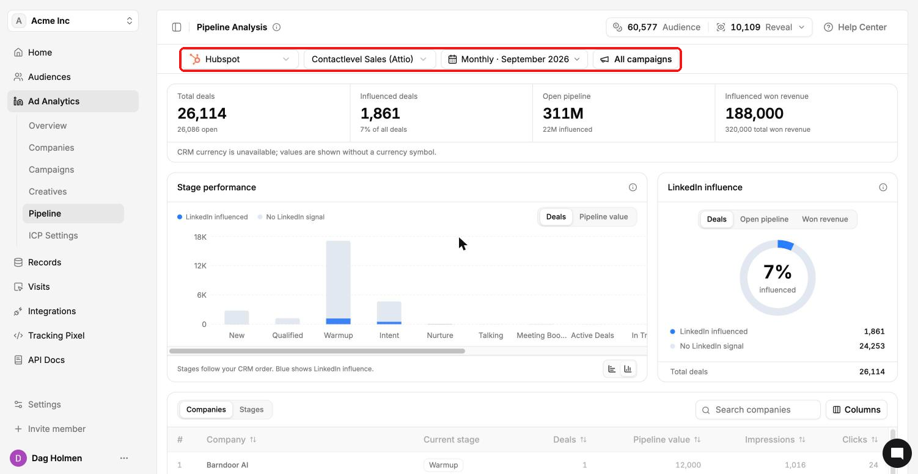Switch to horizontal bar chart view
This screenshot has height=474, width=918.
(612, 368)
